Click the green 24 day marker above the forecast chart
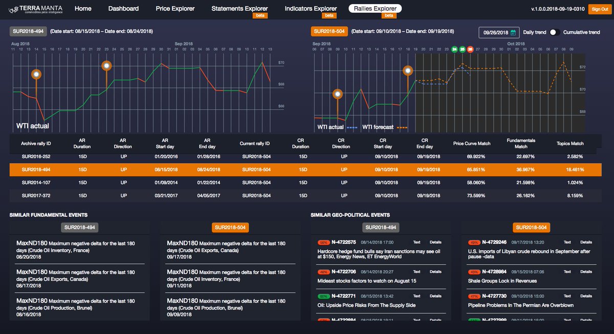The width and height of the screenshot is (614, 334). (454, 49)
